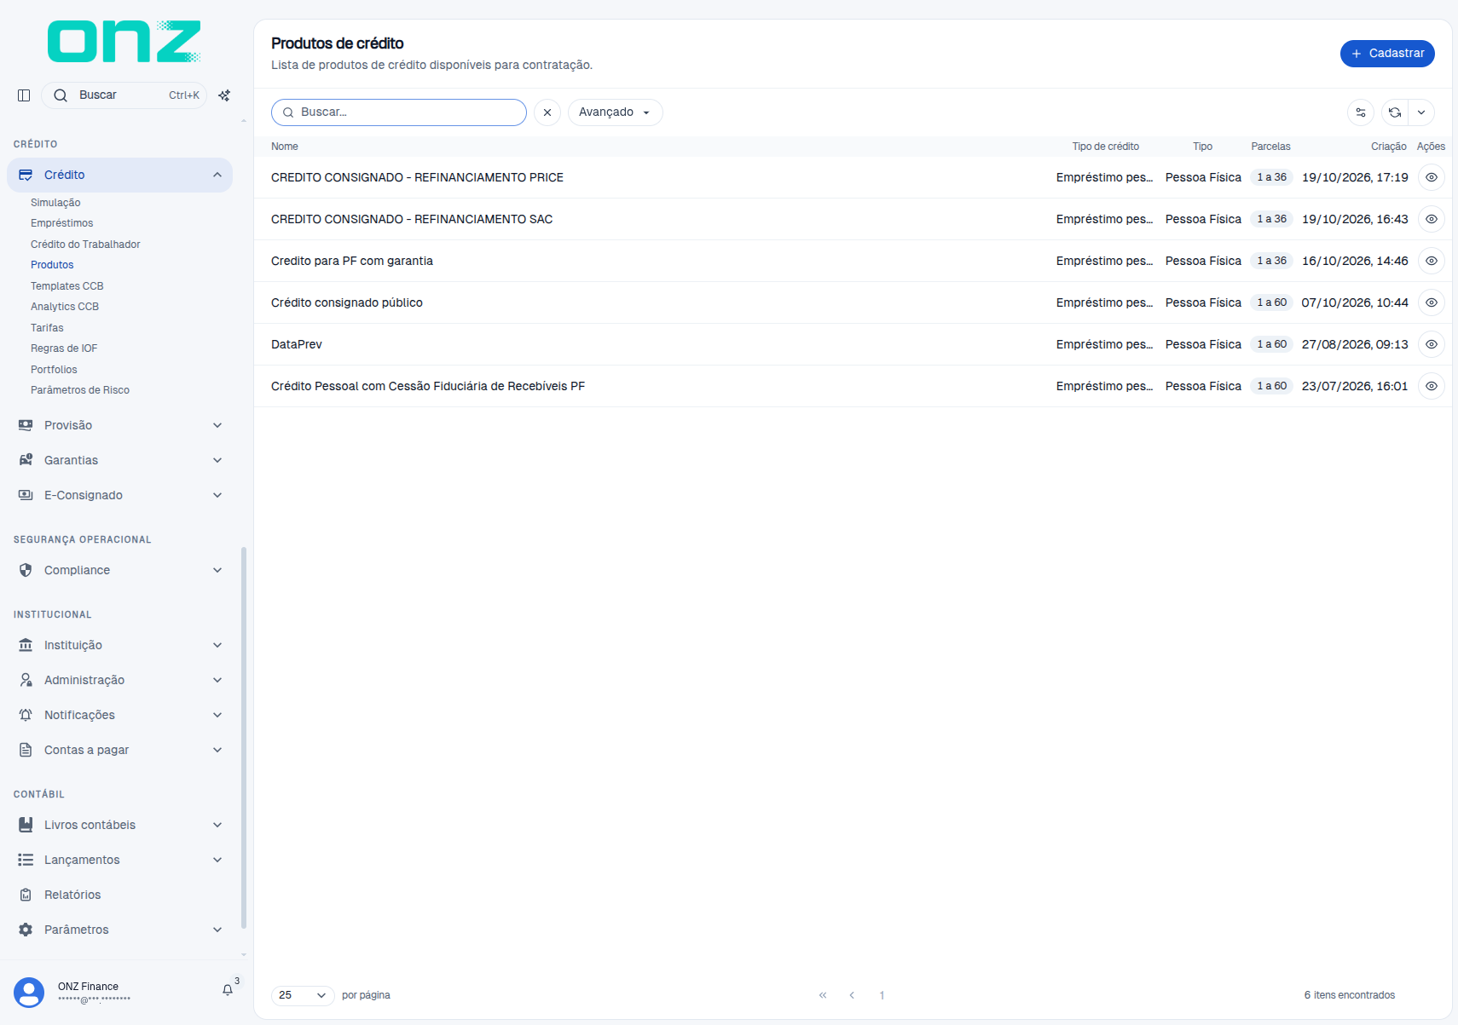
Task: View CREDITO CONSIGNADO - REFINANCIAMENTO PRICE details eye
Action: click(1432, 177)
